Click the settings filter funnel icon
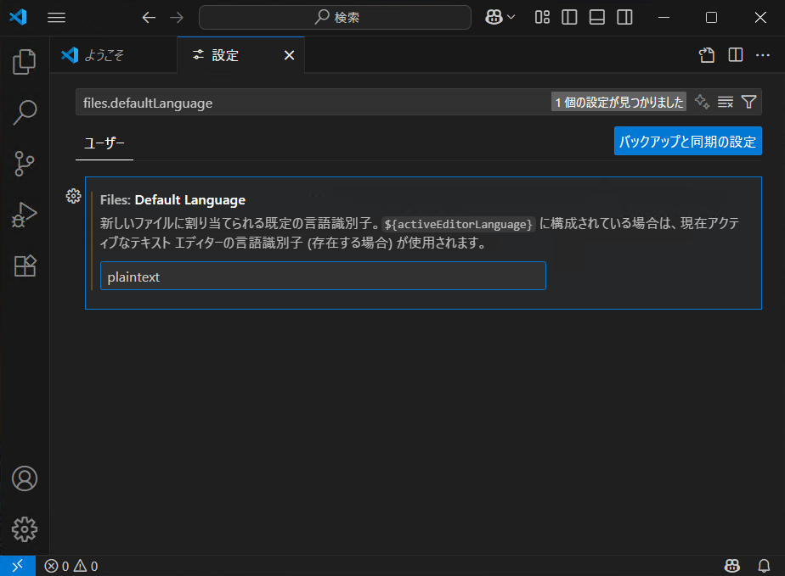Image resolution: width=785 pixels, height=576 pixels. 748,102
